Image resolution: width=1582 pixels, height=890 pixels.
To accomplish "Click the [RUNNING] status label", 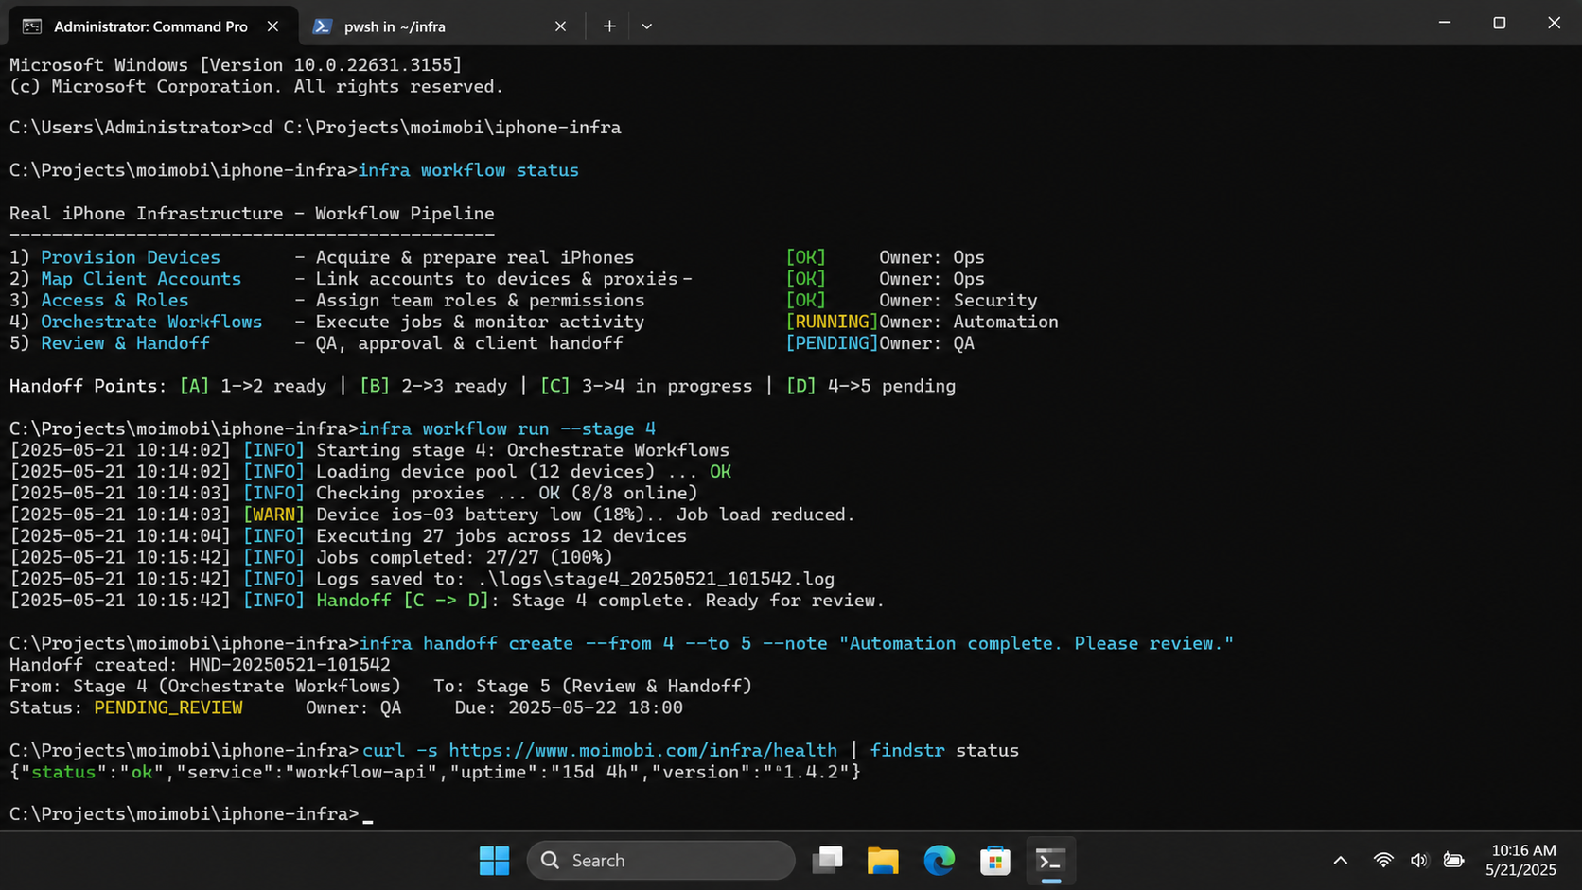I will point(832,322).
